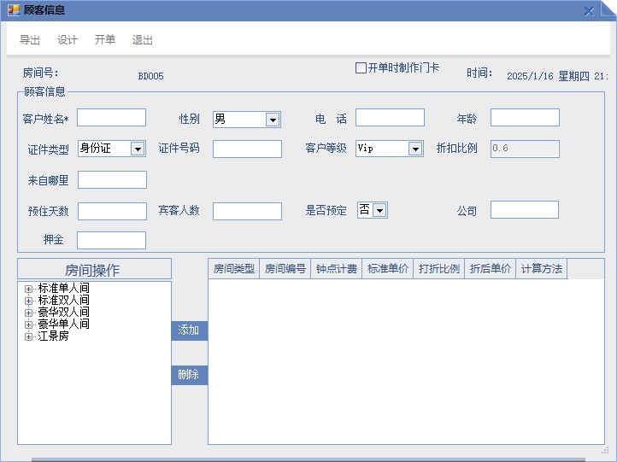Expand the 标准双人间 tree node

(28, 301)
